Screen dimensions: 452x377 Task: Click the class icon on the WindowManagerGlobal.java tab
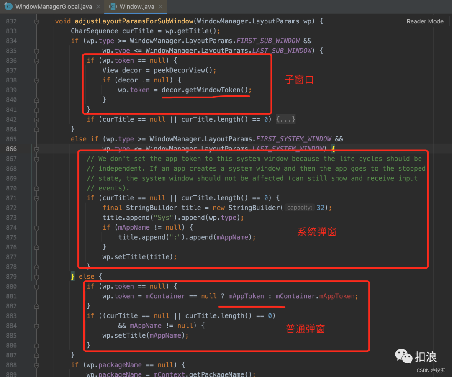pos(9,6)
